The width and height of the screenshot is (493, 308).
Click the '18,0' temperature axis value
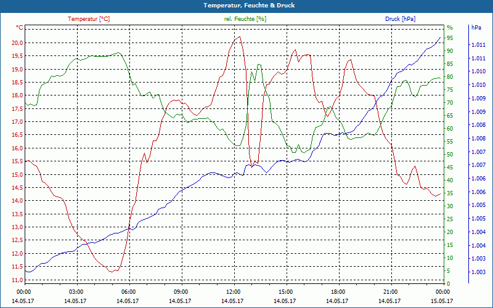click(18, 95)
